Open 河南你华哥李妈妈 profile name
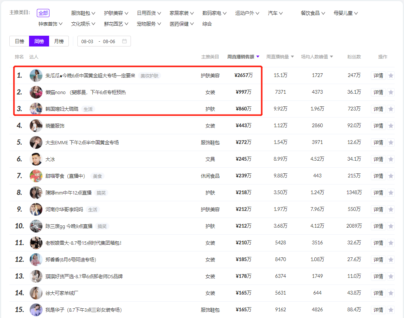The height and width of the screenshot is (318, 404). (64, 209)
